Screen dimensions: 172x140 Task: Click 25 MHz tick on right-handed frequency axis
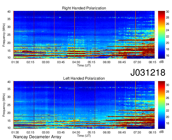tap(9, 35)
